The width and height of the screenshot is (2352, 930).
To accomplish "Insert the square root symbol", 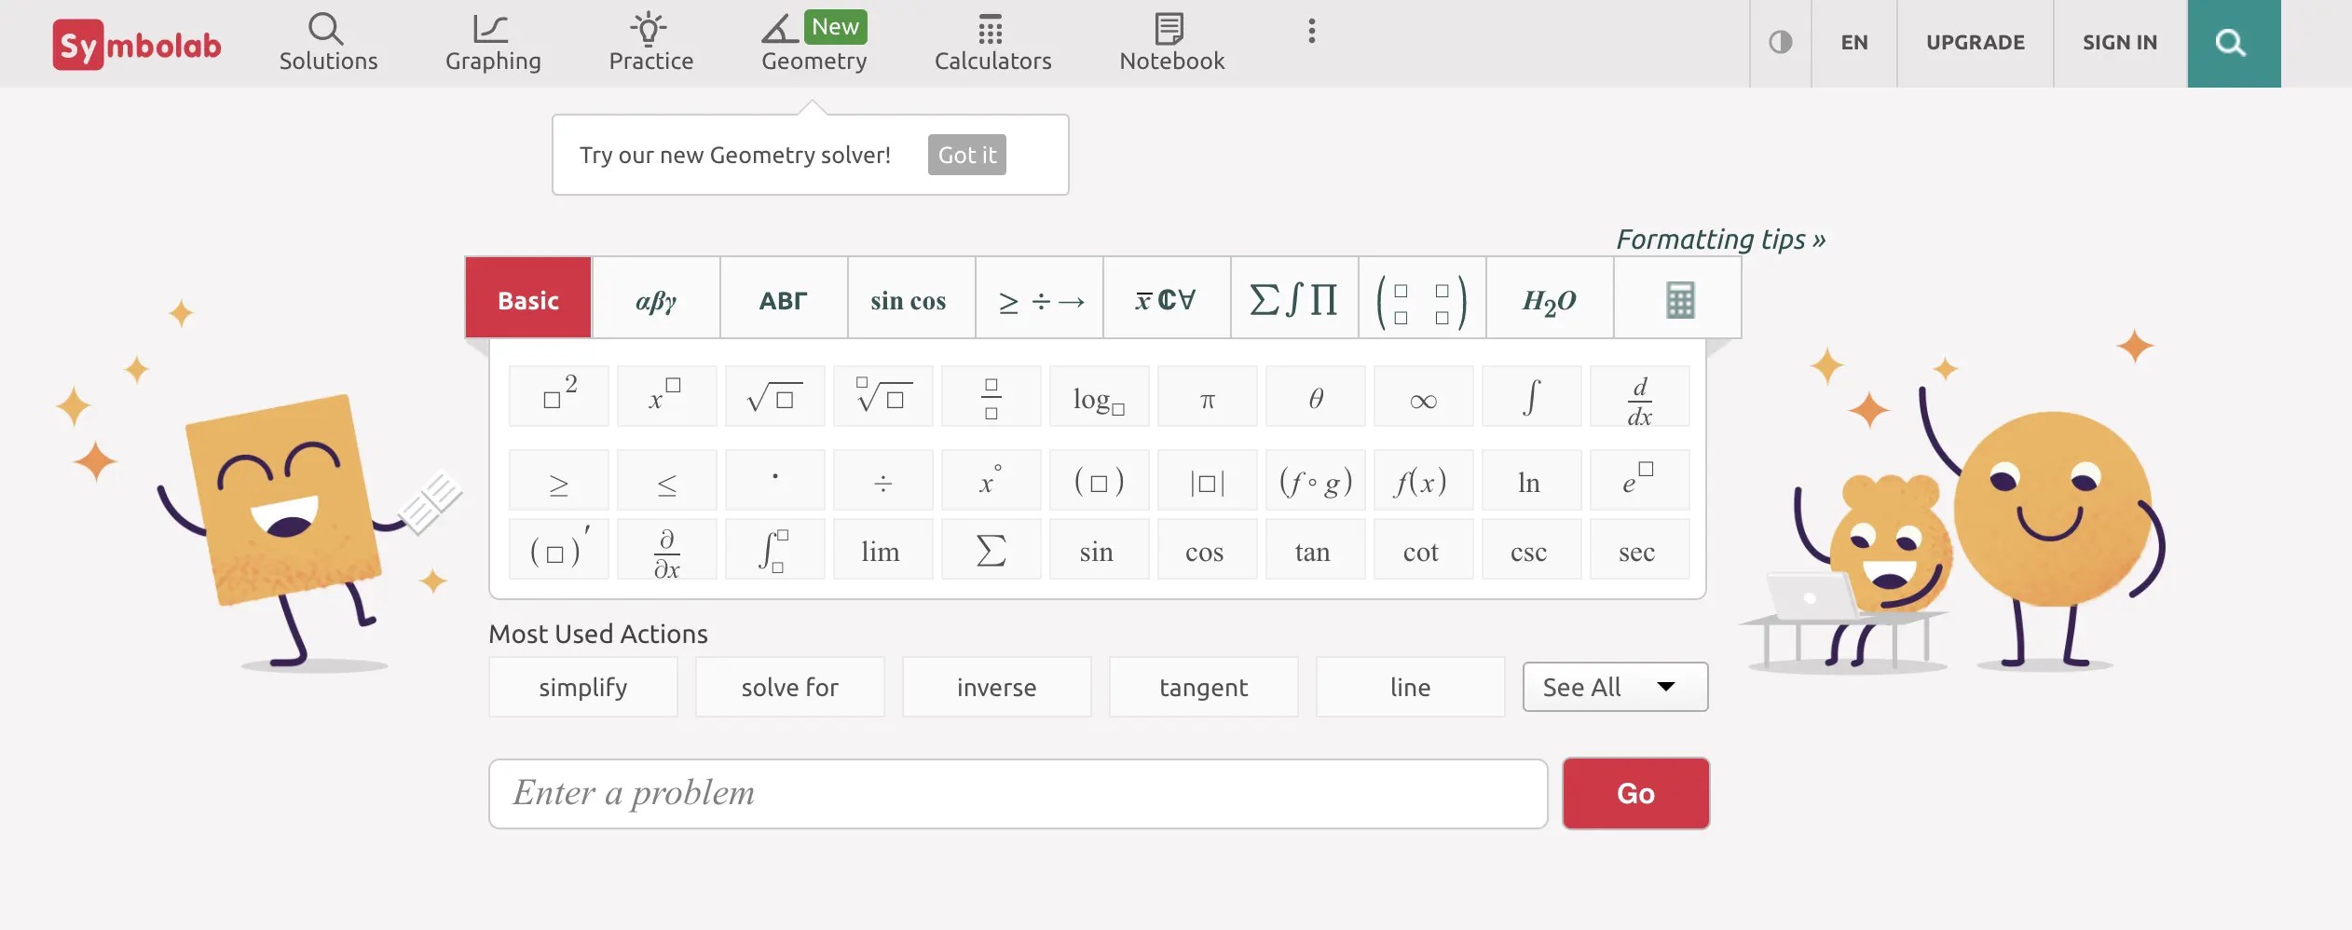I will (774, 396).
